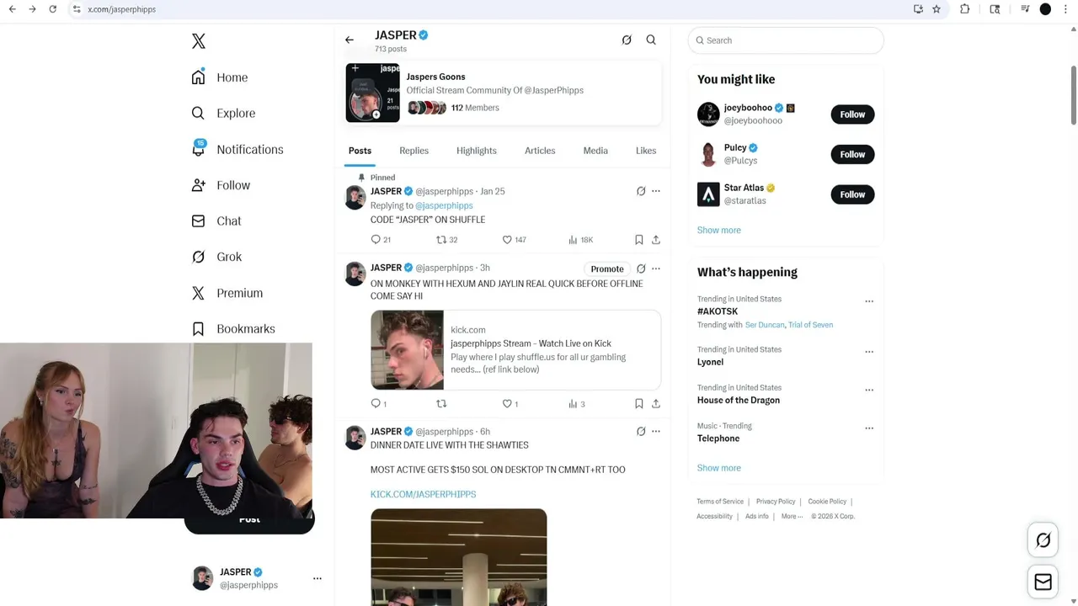1078x606 pixels.
Task: Click Follow item in sidebar navigation
Action: [x=221, y=185]
